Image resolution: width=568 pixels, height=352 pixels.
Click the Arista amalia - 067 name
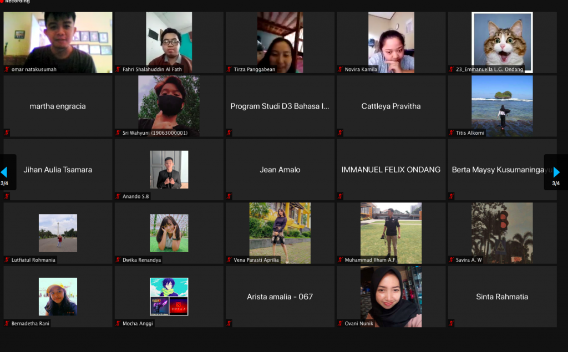pyautogui.click(x=280, y=297)
